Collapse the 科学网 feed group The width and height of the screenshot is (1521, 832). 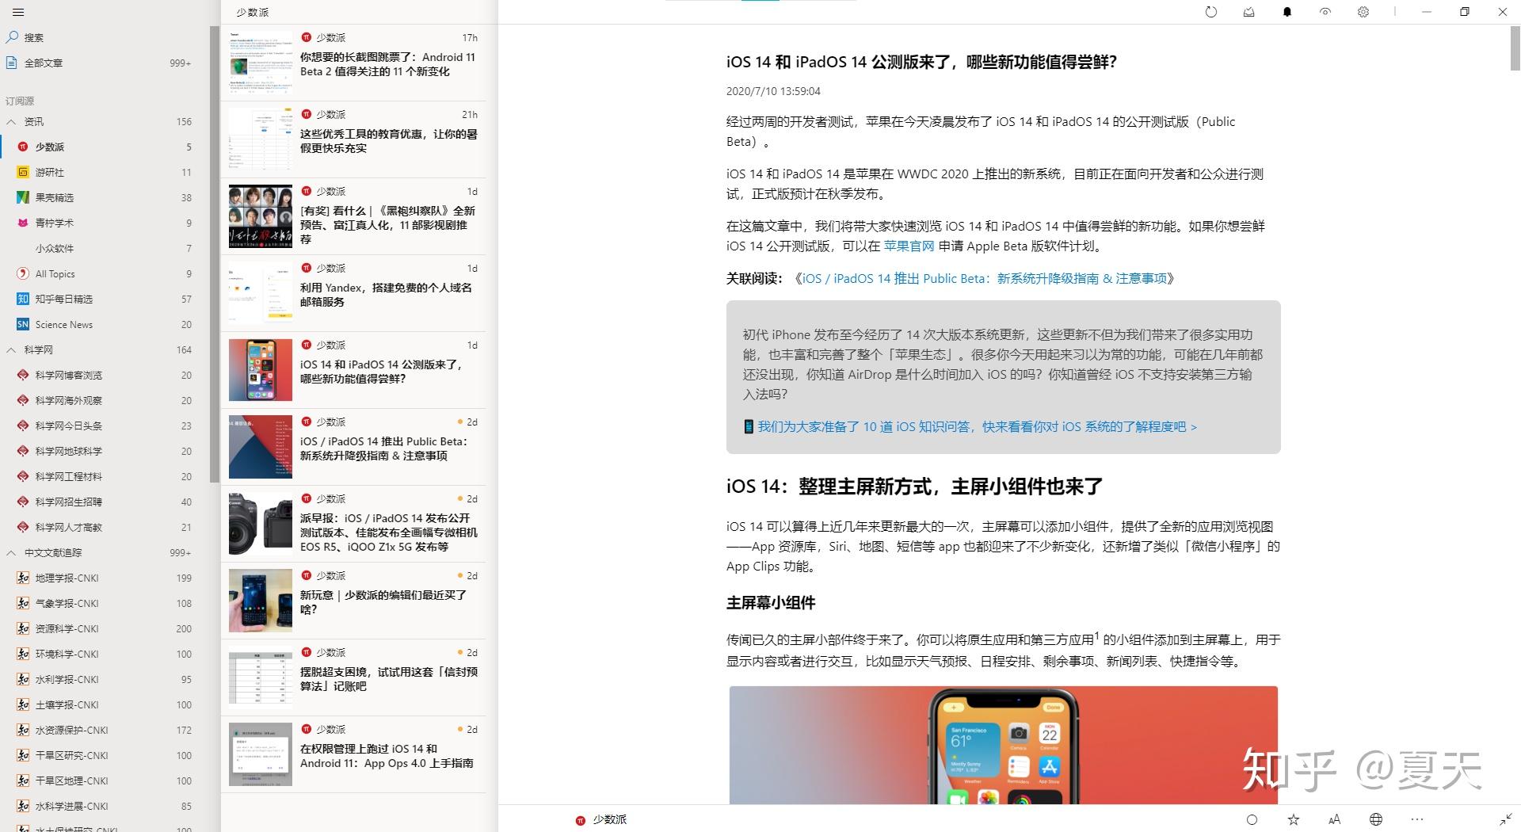[11, 349]
